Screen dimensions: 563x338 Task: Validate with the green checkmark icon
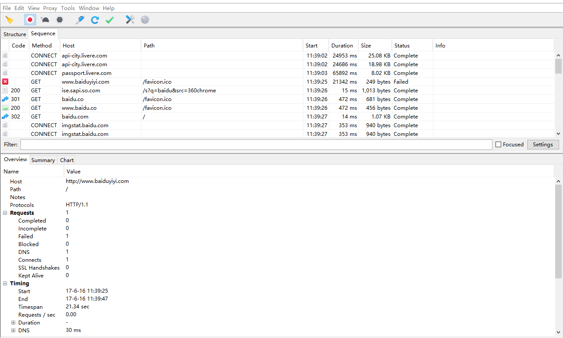coord(110,20)
